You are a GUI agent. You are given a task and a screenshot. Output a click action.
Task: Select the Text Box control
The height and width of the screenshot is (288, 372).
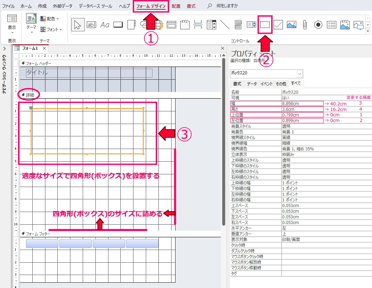(91, 25)
